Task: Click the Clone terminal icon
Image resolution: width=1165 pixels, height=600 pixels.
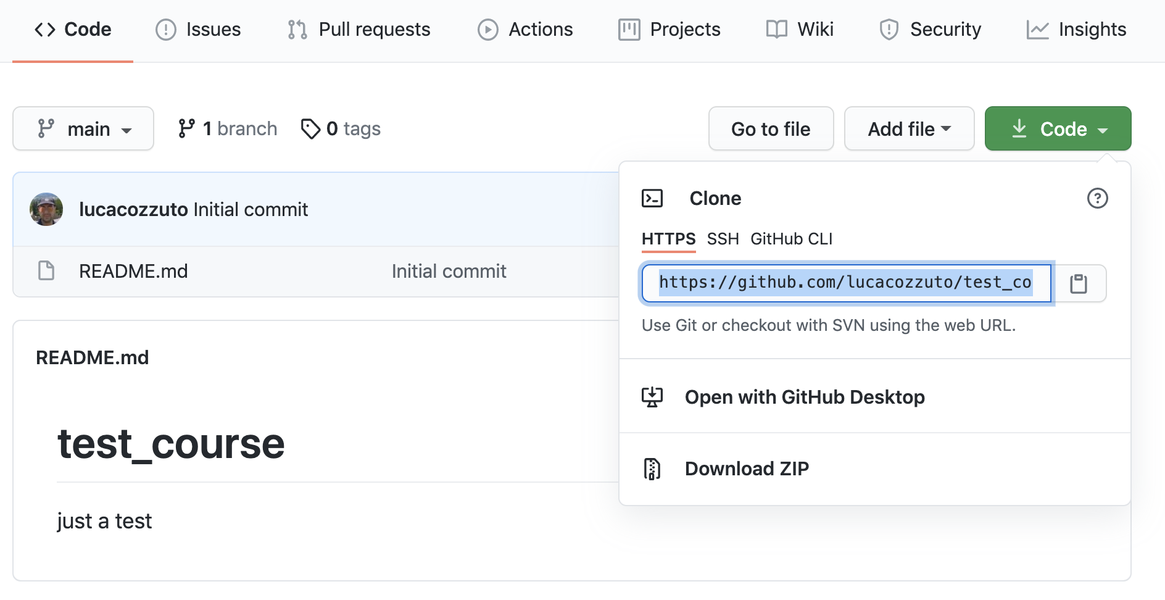Action: [x=652, y=198]
